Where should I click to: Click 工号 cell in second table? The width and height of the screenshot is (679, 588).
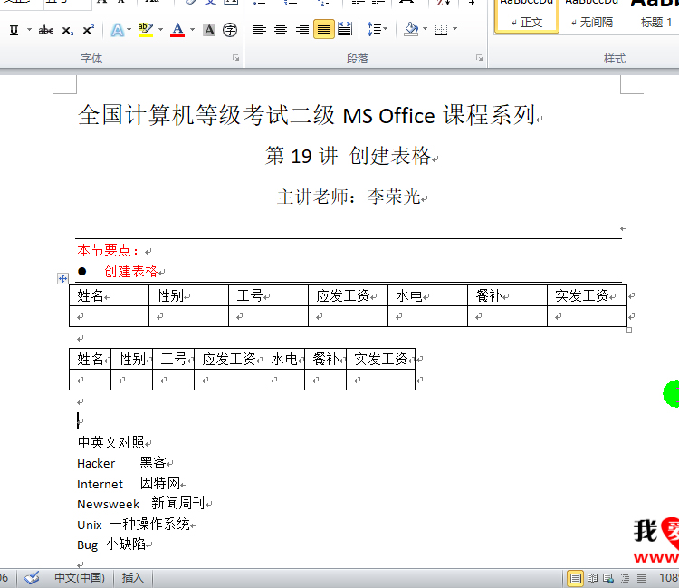pyautogui.click(x=174, y=359)
